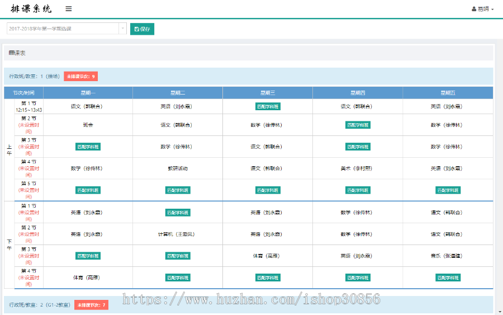Viewport: 503px width, 315px height.
Task: Click 匹配学科班 for Friday morning period 5
Action: [x=448, y=190]
